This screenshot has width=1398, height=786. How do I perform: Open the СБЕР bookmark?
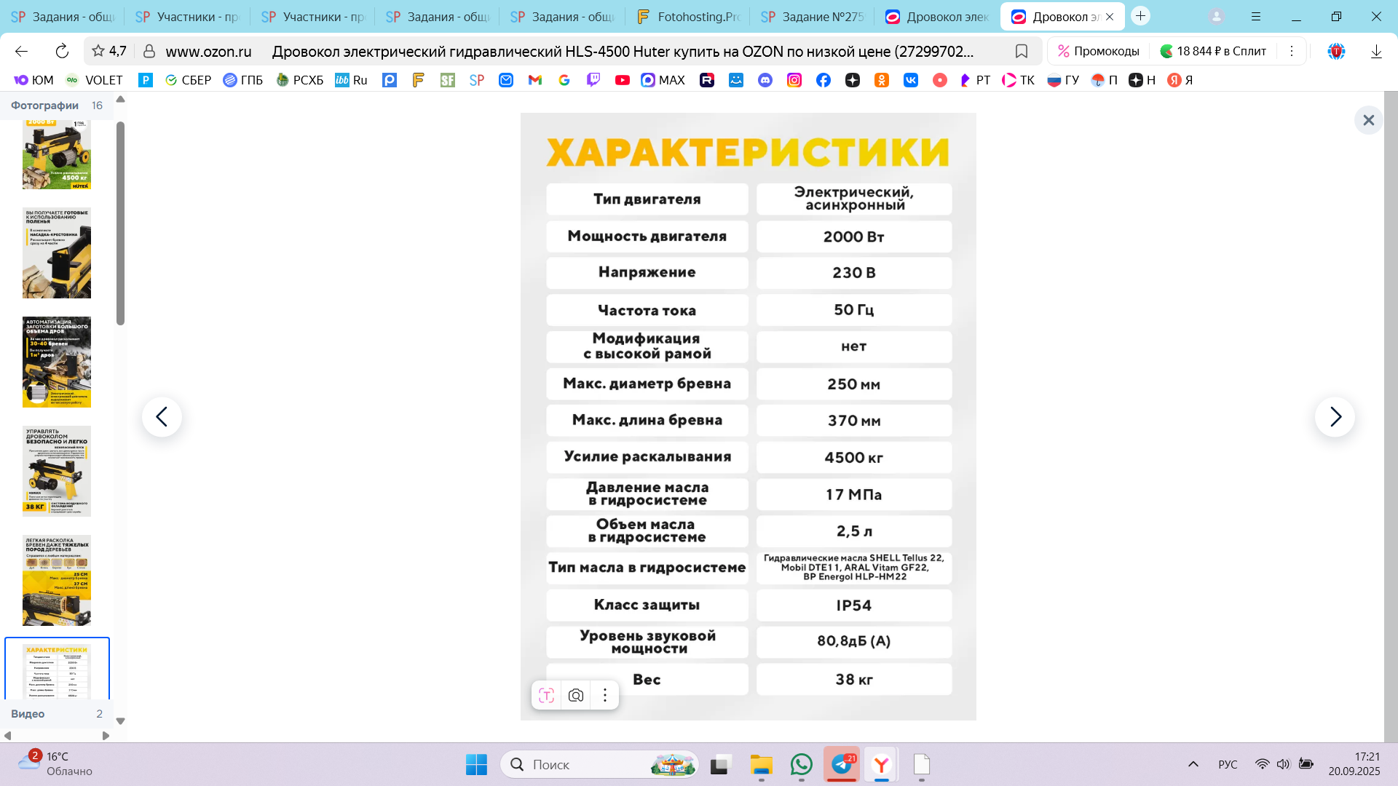(189, 80)
